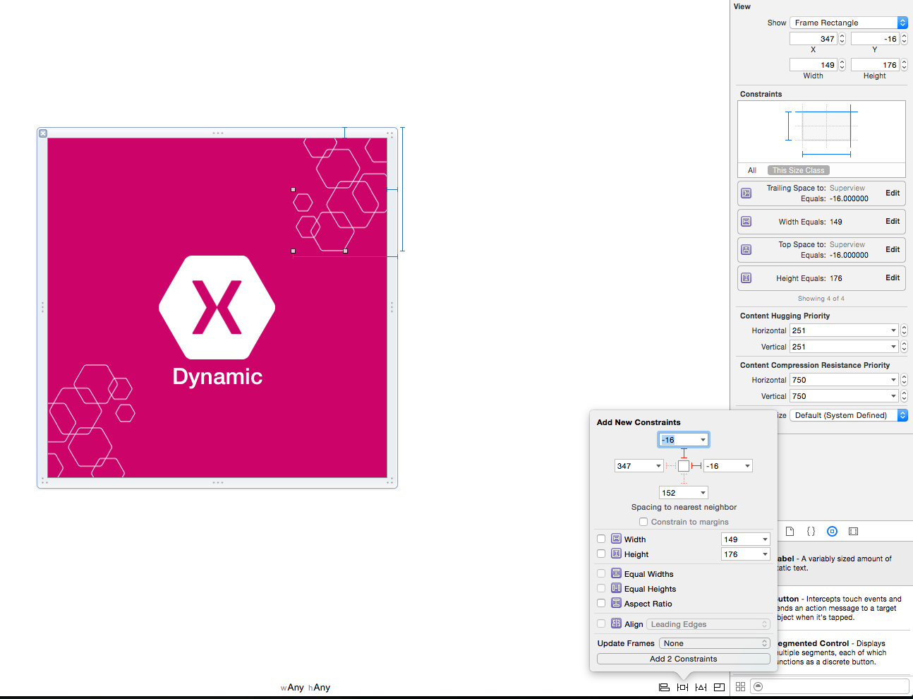Open the top spacing value dropdown
The width and height of the screenshot is (913, 699).
point(683,439)
